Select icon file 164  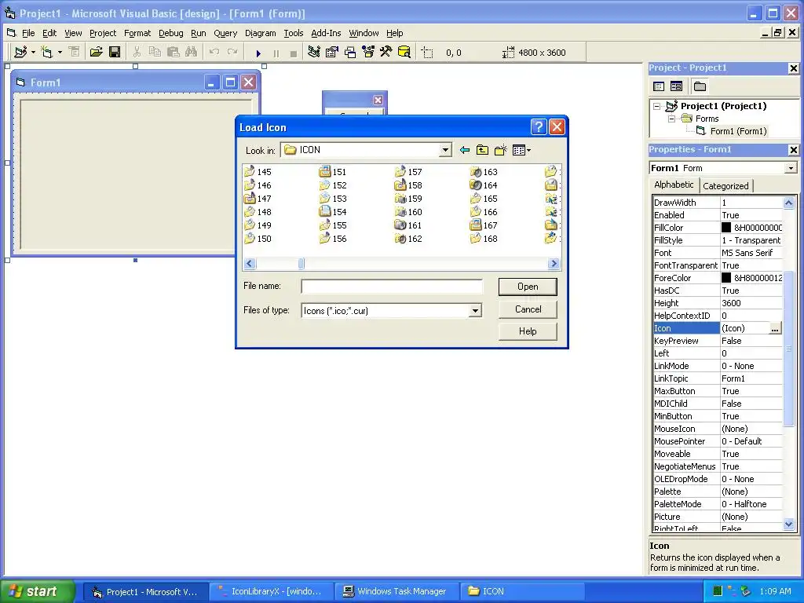pyautogui.click(x=484, y=185)
